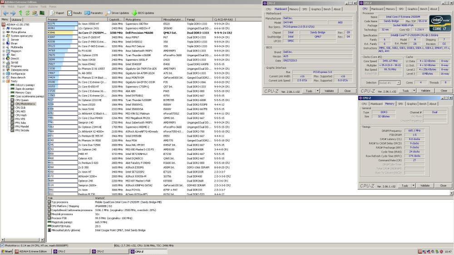Screen dimensions: 454x255
Task: Click the taskbar clock showing 10:47
Action: click(448, 251)
